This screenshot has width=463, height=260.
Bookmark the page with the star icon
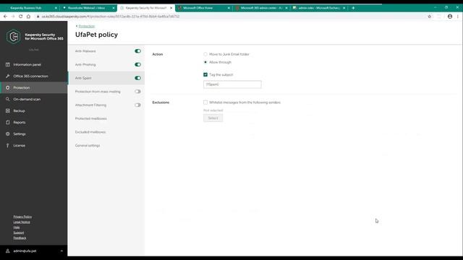[429, 17]
